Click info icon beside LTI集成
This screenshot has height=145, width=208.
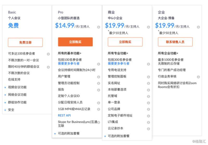click(148, 122)
